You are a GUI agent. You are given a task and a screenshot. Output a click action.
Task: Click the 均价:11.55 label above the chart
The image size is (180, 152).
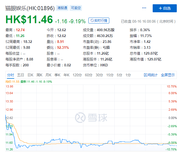click(12, 82)
